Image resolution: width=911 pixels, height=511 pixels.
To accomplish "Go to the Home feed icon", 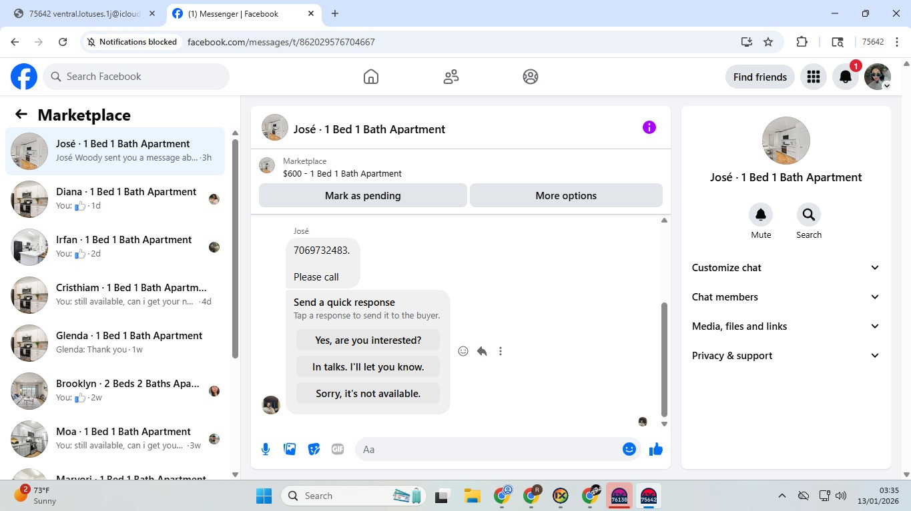I will coord(371,77).
